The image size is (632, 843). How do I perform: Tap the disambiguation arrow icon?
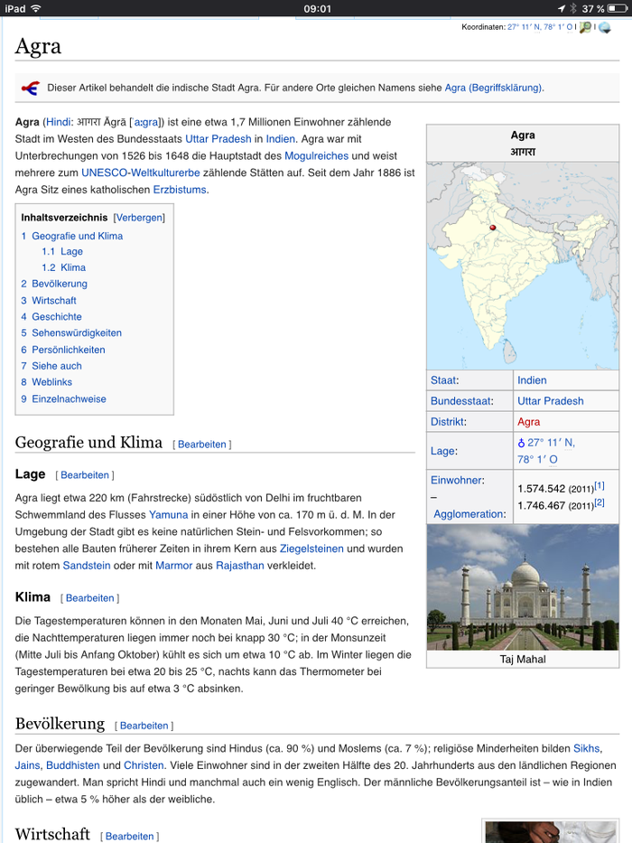click(x=31, y=88)
